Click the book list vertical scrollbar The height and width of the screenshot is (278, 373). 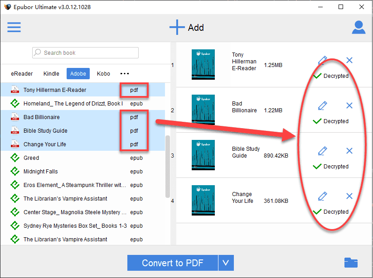[168, 166]
